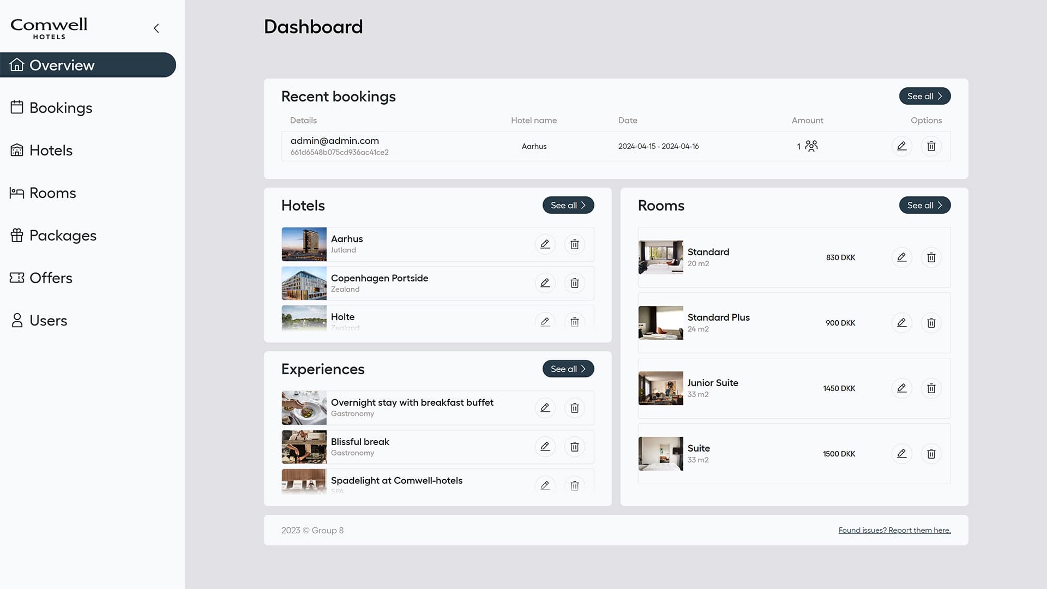Delete the Junior Suite room
The width and height of the screenshot is (1047, 589).
tap(931, 388)
